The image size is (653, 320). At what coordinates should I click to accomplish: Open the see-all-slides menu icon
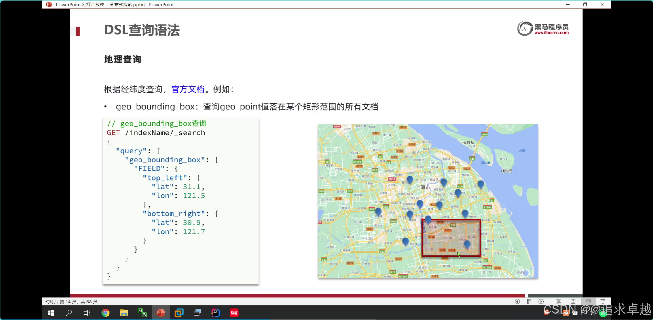pos(529,302)
